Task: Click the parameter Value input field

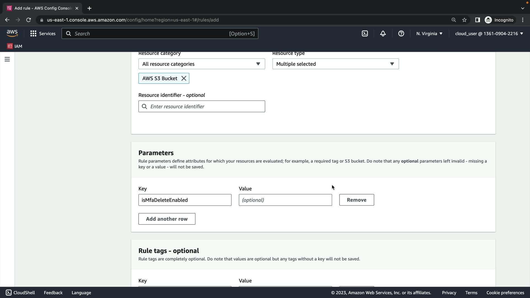Action: coord(285,200)
